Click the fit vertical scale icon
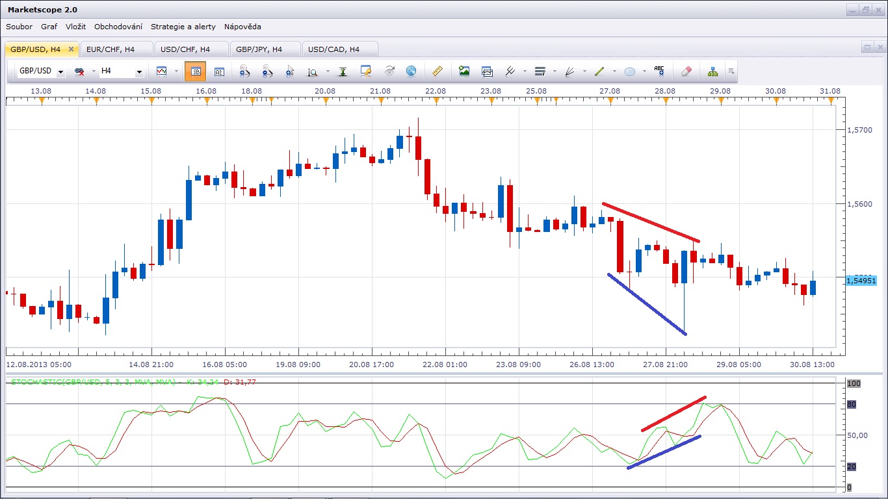 pos(343,71)
